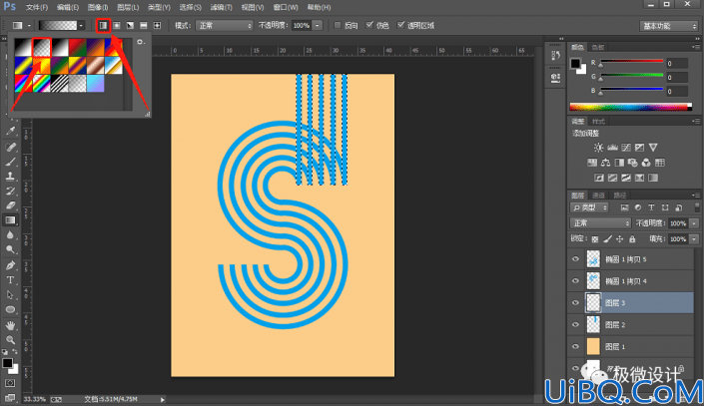Pick foreground-to-transparent gradient preset
Screen dimensions: 704x406
[42, 48]
